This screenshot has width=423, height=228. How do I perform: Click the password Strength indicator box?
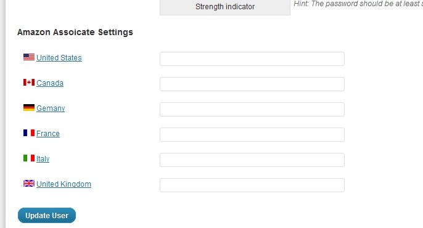click(225, 7)
